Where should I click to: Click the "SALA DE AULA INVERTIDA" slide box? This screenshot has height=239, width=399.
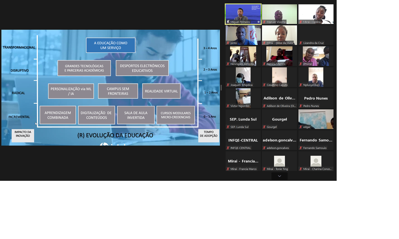point(136,115)
